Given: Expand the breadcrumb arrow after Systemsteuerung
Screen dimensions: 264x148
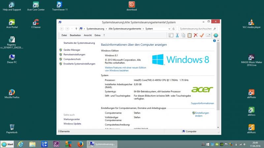Looking at the screenshot, I should (106, 29).
